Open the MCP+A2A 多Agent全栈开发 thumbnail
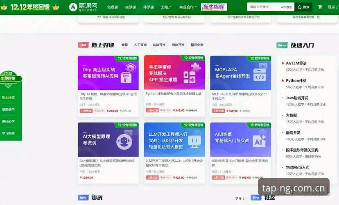The width and height of the screenshot is (339, 205). 240,73
